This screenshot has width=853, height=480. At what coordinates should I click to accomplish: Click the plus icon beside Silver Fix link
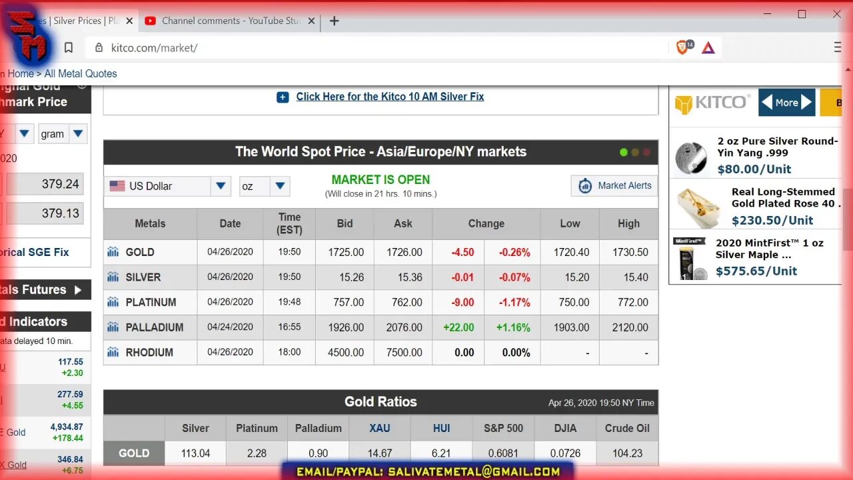point(283,97)
